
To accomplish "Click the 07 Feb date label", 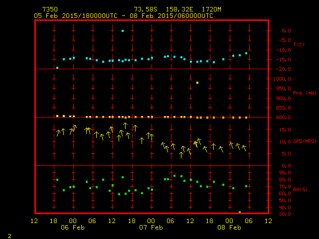I will (x=151, y=228).
